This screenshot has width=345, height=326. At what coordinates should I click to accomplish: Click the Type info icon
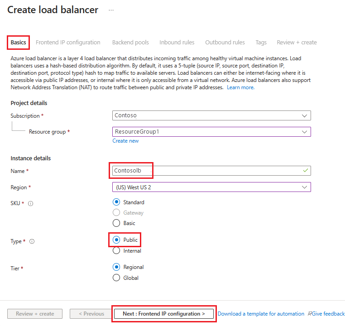coord(32,241)
